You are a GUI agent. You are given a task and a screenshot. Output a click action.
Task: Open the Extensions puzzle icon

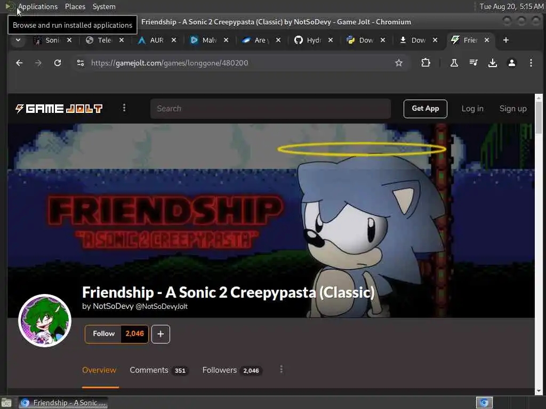tap(425, 63)
